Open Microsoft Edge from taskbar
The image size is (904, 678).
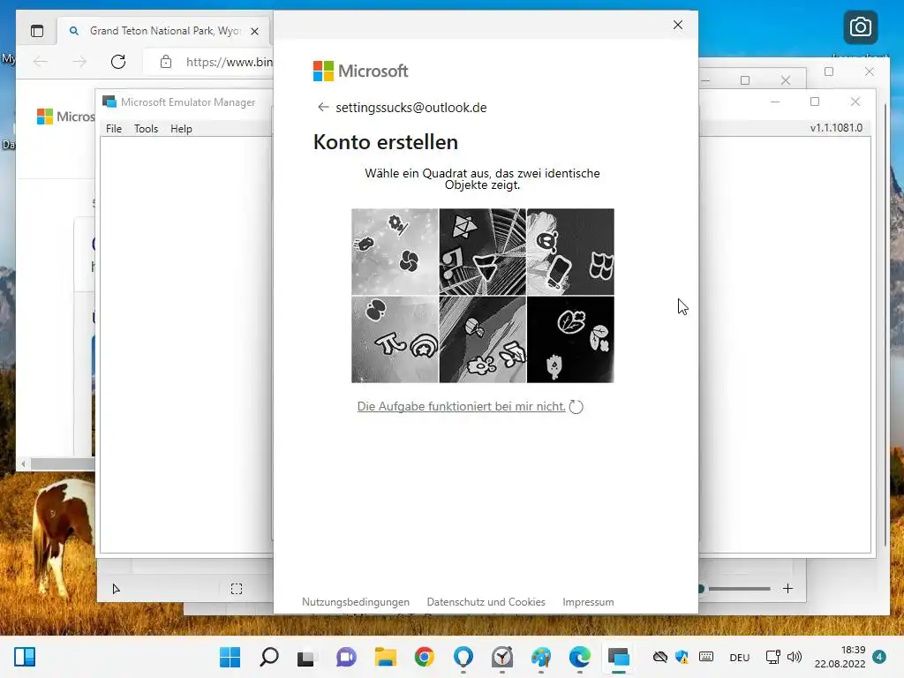[579, 657]
